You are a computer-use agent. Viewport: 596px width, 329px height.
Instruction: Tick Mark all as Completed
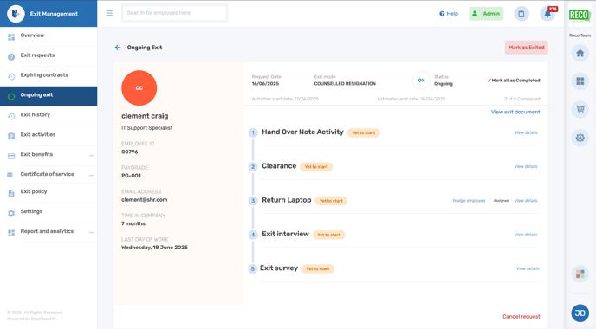[513, 81]
